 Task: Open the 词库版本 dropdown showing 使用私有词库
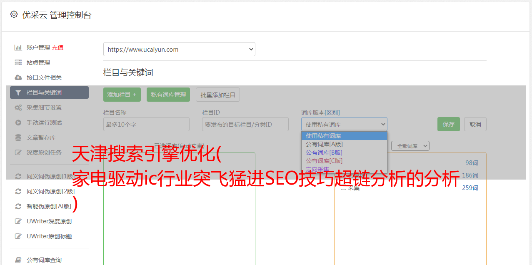pyautogui.click(x=344, y=124)
